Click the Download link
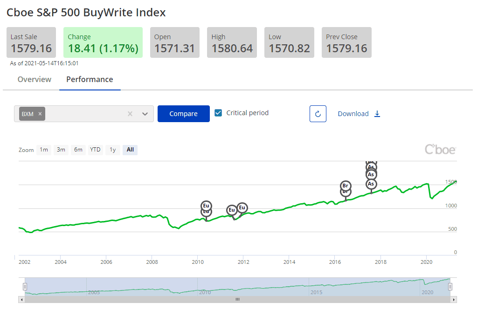477x310 pixels. point(353,113)
